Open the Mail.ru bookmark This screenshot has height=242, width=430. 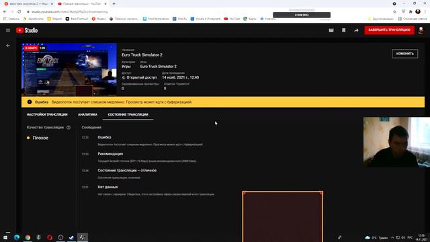tap(179, 19)
